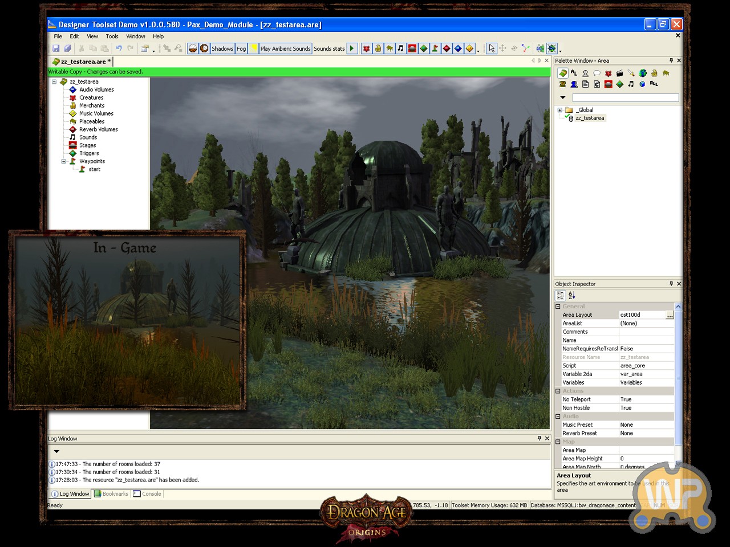Image resolution: width=730 pixels, height=547 pixels.
Task: Select the arrow pointer selection tool
Action: [x=492, y=48]
